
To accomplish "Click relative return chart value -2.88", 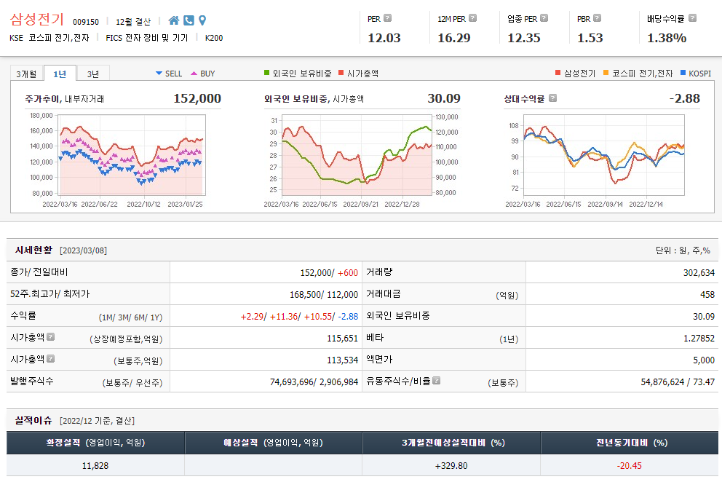I will click(x=685, y=98).
